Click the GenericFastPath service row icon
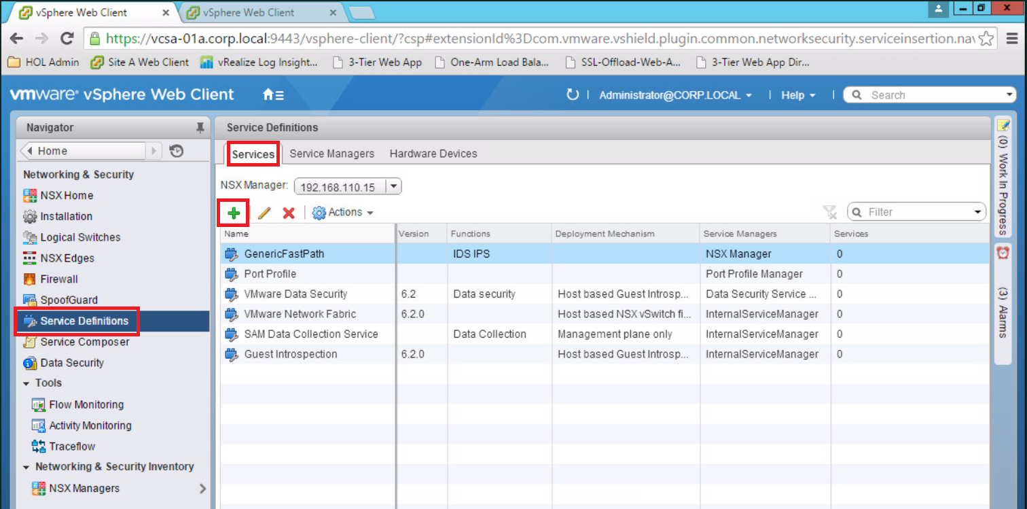1027x509 pixels. (232, 254)
